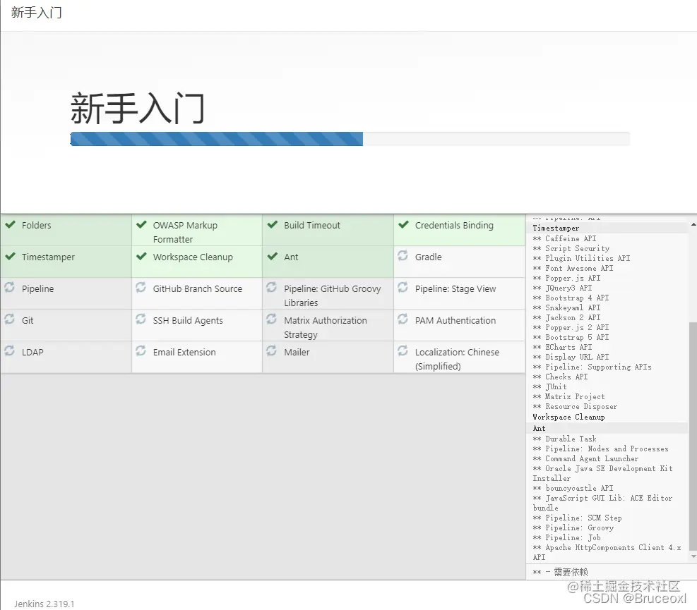
Task: Click the spinner beside the Pipeline plugin
Action: point(11,288)
